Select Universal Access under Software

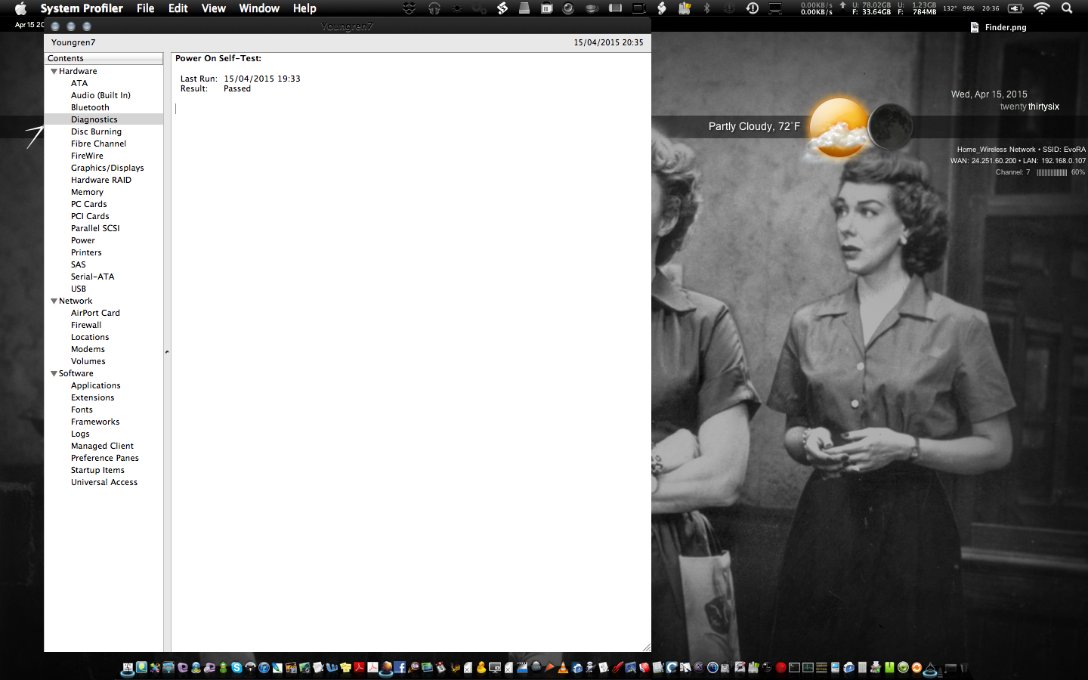click(x=104, y=482)
